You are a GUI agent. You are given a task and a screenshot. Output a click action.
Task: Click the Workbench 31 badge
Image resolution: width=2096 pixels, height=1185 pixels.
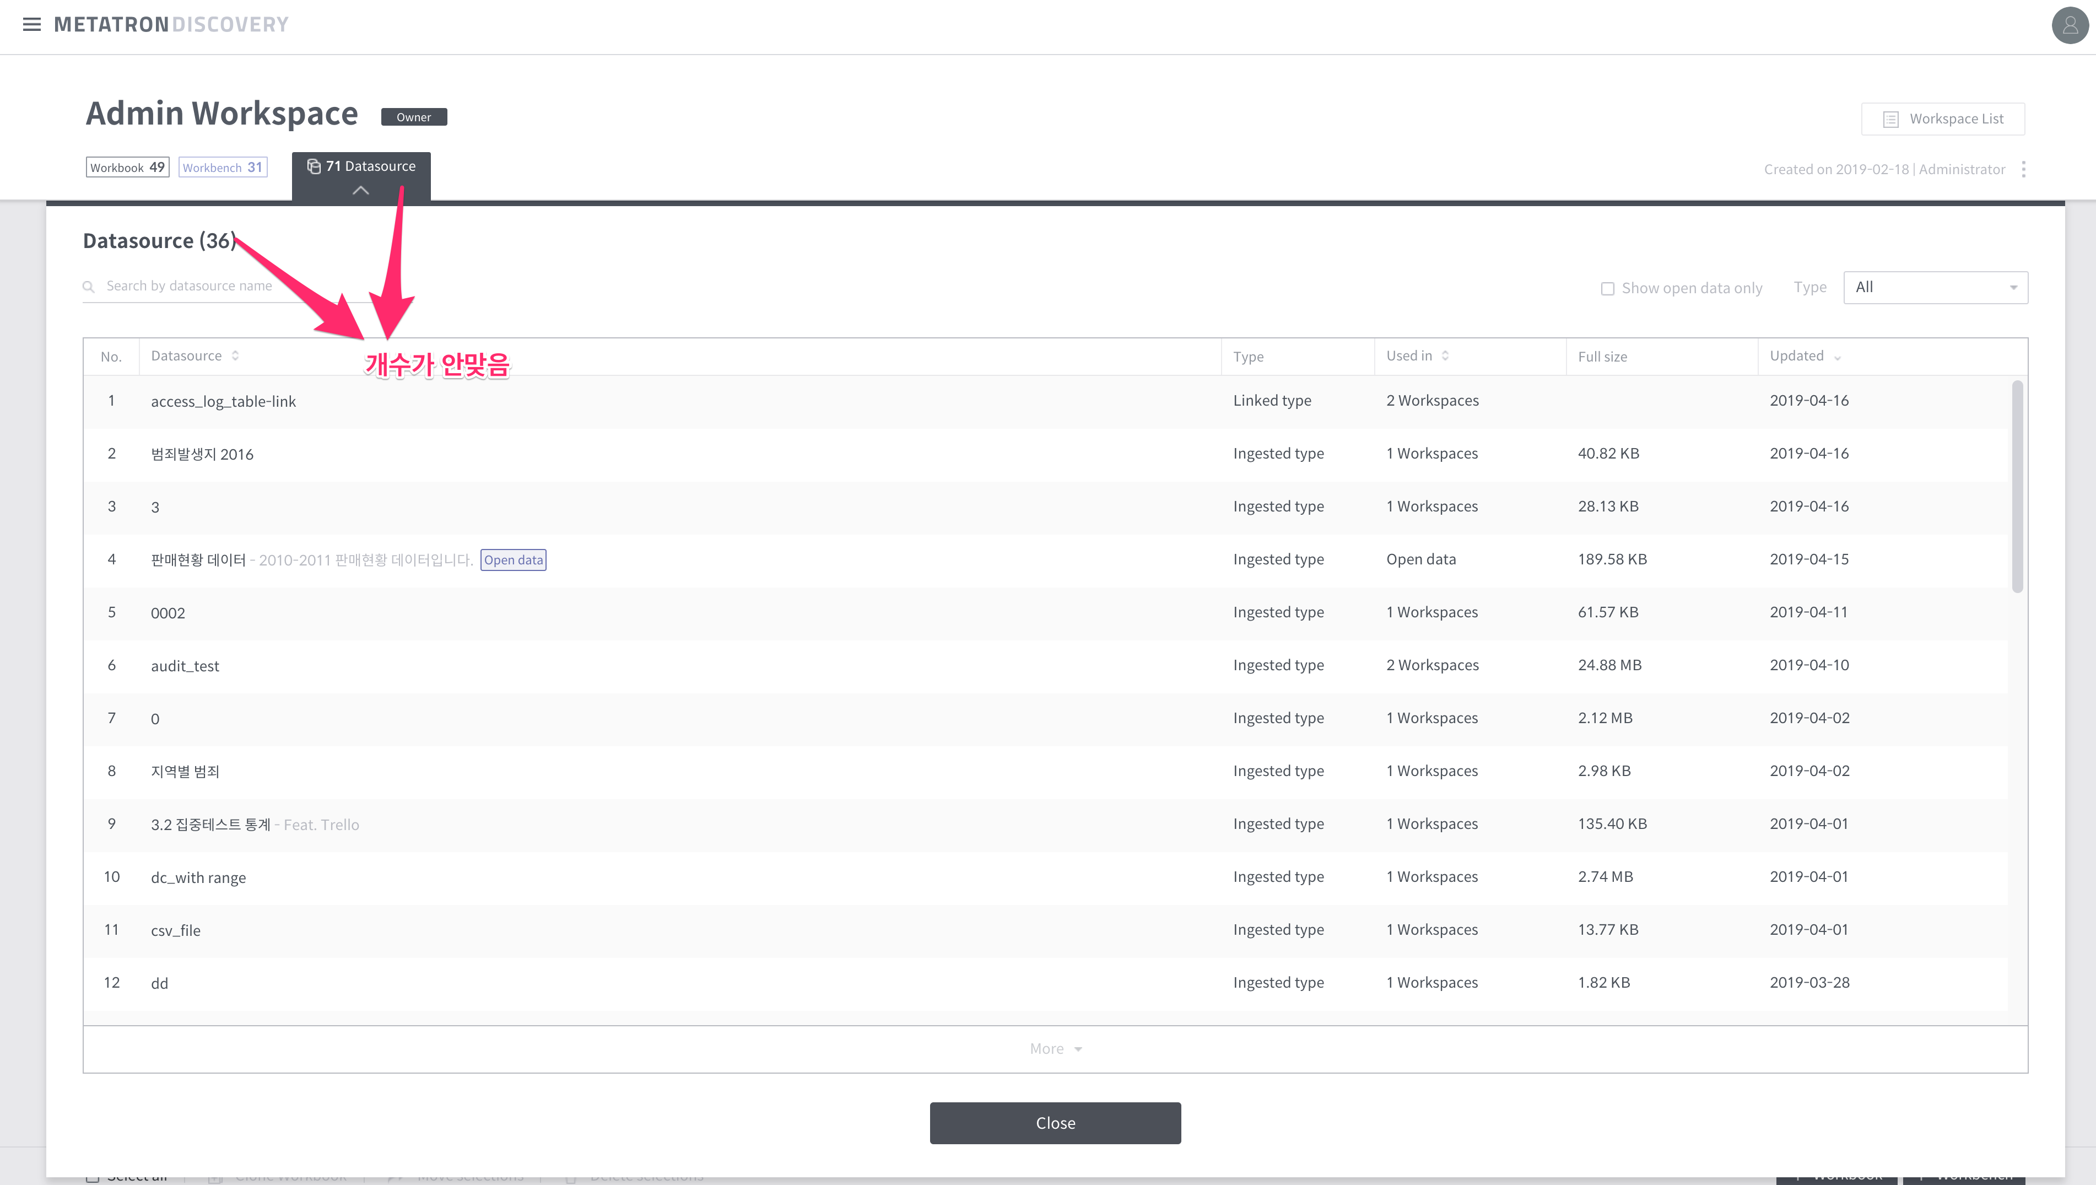[x=223, y=167]
